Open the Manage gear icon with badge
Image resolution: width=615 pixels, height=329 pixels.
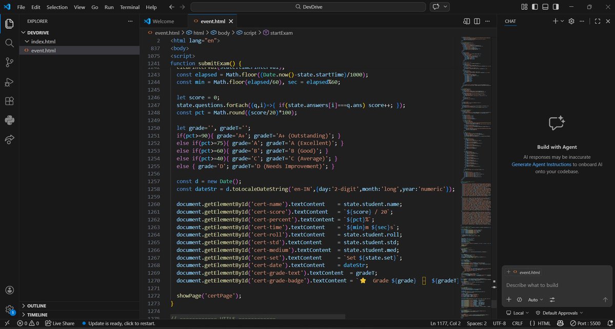9,310
